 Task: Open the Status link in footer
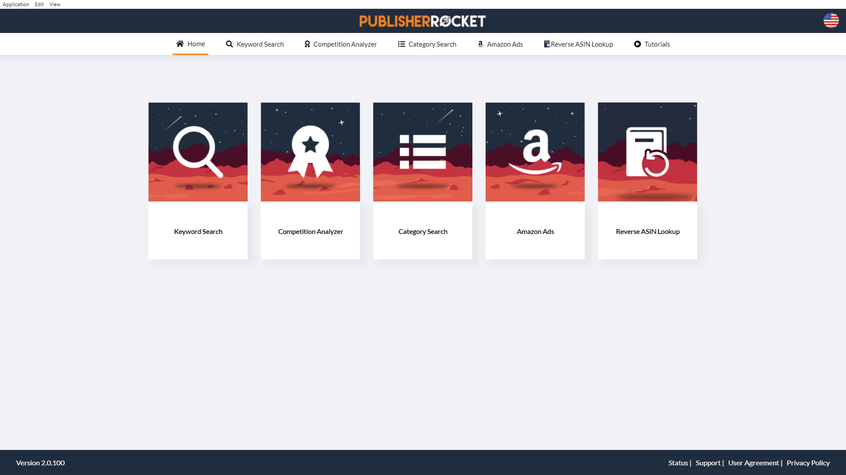[x=678, y=463]
